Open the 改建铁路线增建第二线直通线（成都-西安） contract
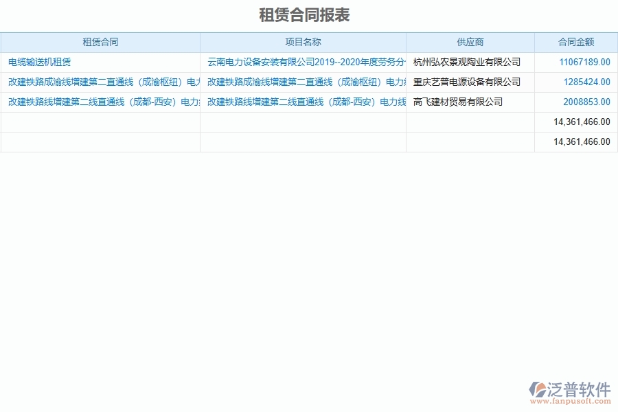Image resolution: width=618 pixels, height=412 pixels. pyautogui.click(x=100, y=102)
